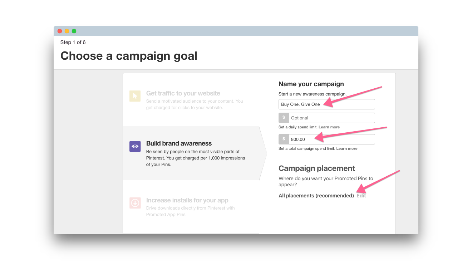Close the window with the red button
Screen dimensions: 472x270
[x=60, y=31]
